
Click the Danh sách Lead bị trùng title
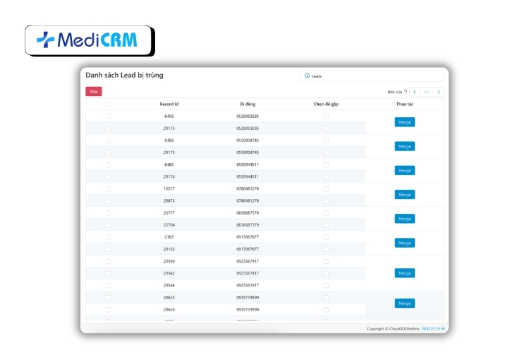(x=124, y=76)
